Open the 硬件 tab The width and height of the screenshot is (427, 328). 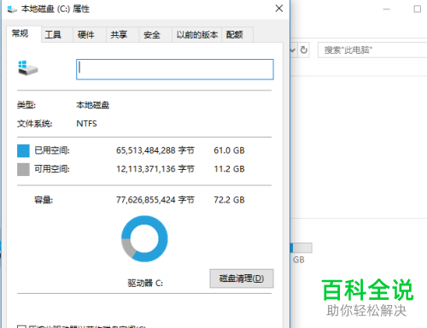(x=90, y=35)
